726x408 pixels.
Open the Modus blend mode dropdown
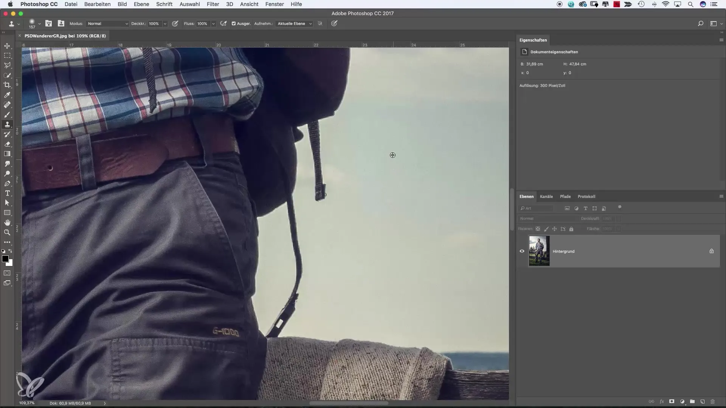107,23
